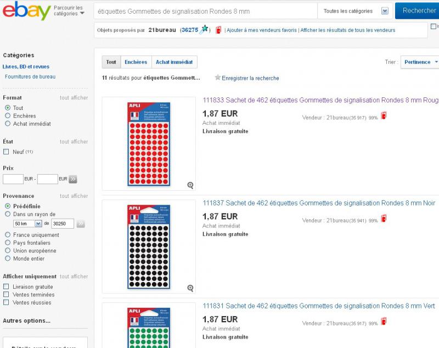Click shop icon next to Noir listing seller

(x=384, y=219)
